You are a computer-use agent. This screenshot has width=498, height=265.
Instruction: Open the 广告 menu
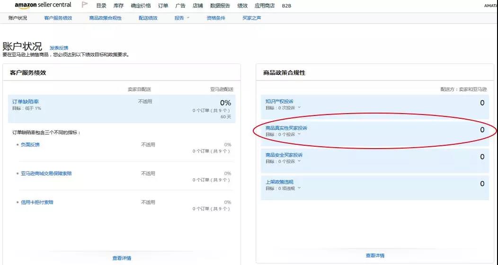[180, 6]
